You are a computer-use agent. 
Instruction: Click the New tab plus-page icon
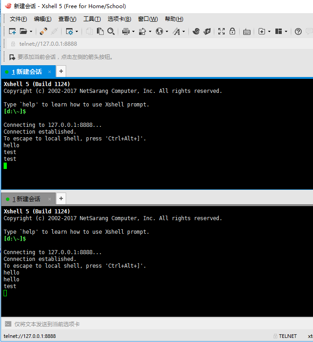[262, 31]
